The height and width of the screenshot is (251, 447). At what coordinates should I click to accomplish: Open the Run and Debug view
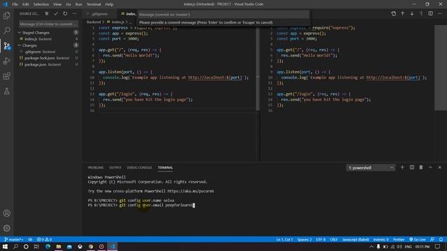pos(7,61)
